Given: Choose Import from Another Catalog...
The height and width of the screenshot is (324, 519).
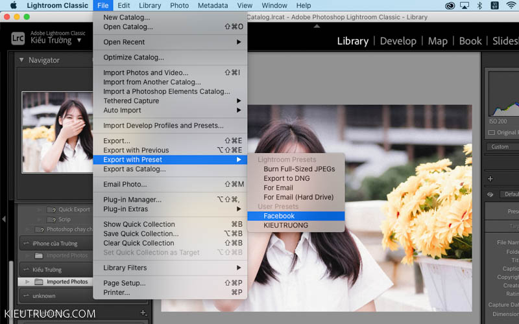Looking at the screenshot, I should 170,82.
